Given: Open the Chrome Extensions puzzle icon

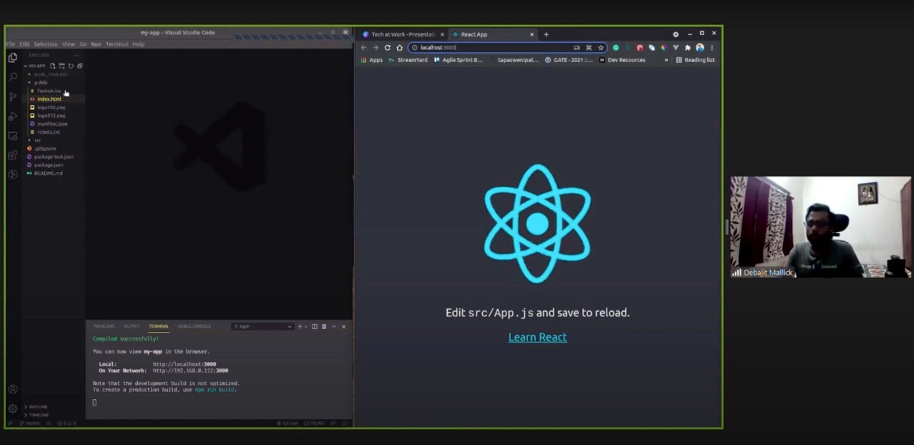Looking at the screenshot, I should [x=688, y=48].
